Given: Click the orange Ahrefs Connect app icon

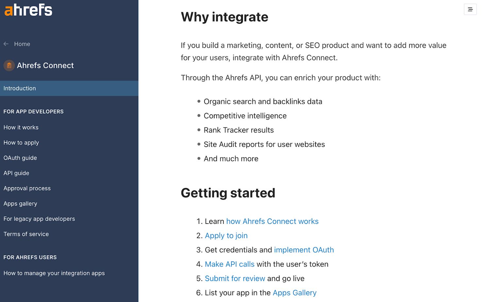Looking at the screenshot, I should (x=9, y=65).
